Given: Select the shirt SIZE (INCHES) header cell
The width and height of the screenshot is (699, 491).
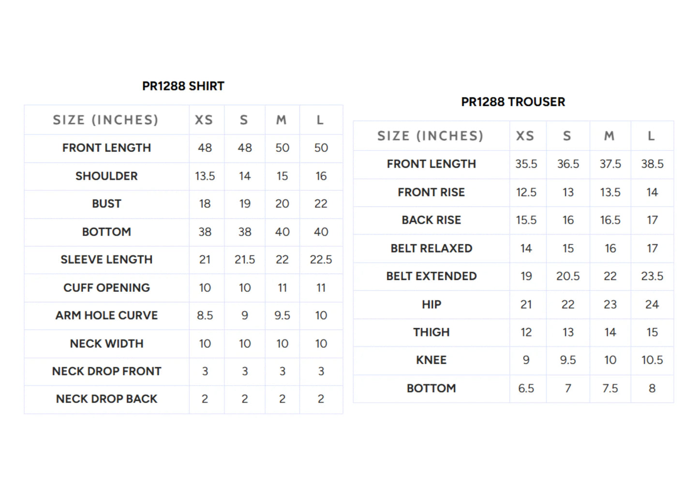Looking at the screenshot, I should click(x=106, y=120).
